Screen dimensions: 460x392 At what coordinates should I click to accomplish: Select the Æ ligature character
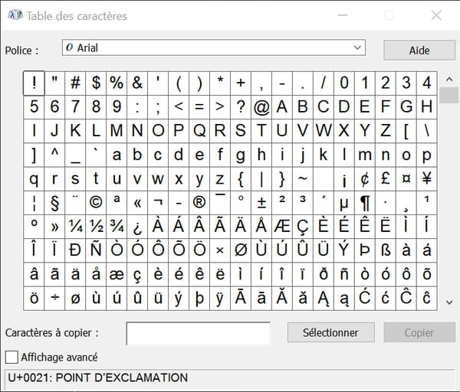click(x=282, y=227)
